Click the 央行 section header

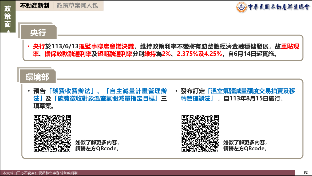[38, 33]
